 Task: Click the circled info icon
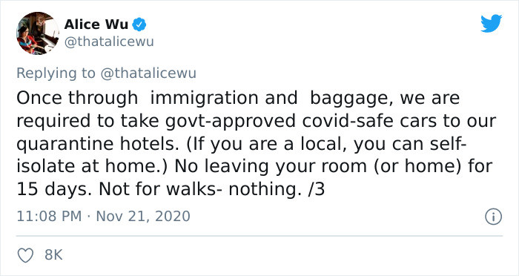(x=494, y=217)
